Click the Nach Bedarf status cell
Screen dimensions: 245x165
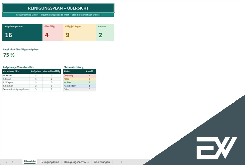tap(73, 86)
